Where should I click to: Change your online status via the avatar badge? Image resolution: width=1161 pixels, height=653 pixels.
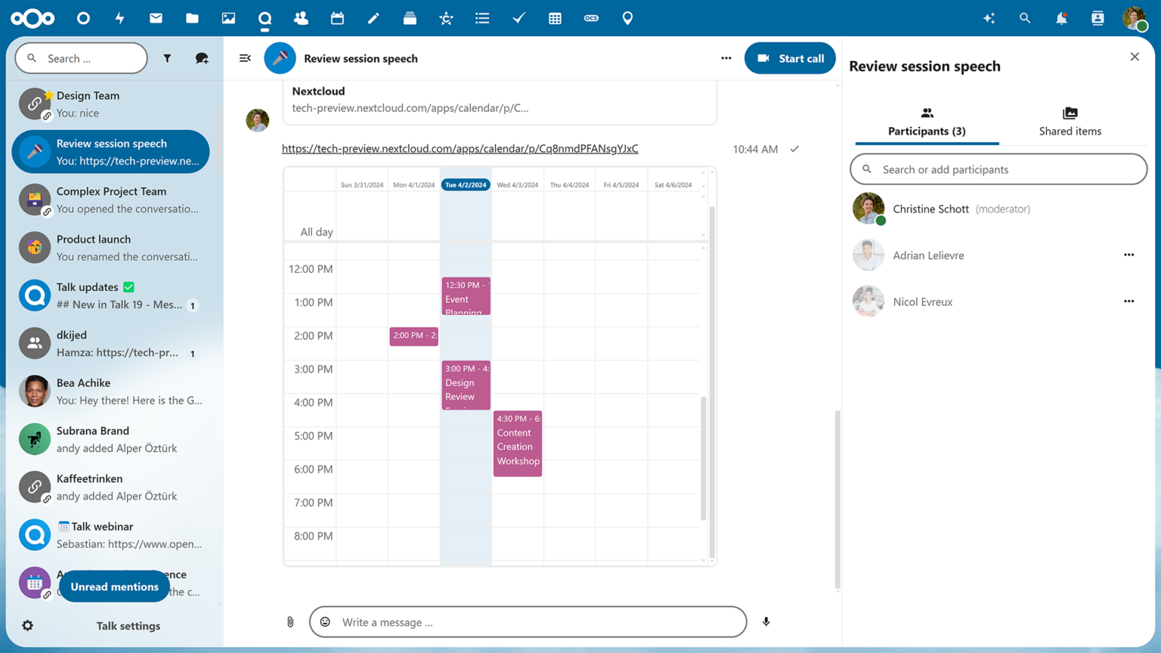point(1142,26)
